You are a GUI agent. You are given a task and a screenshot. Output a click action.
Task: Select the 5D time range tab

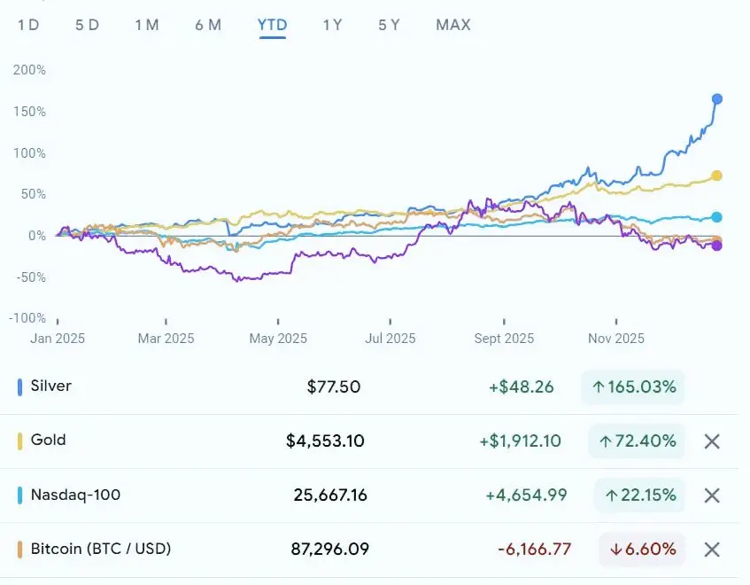(88, 25)
